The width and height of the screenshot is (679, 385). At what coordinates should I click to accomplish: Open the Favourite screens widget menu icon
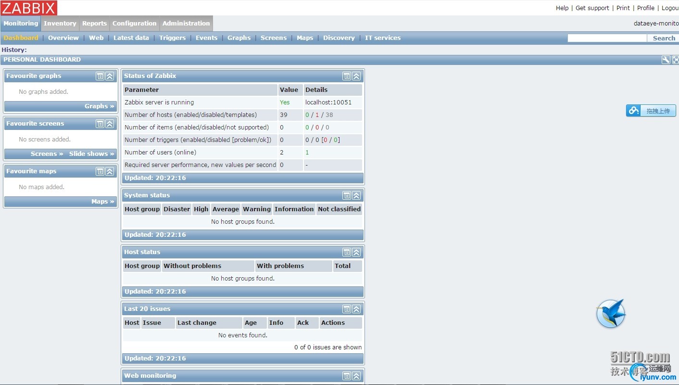[100, 124]
